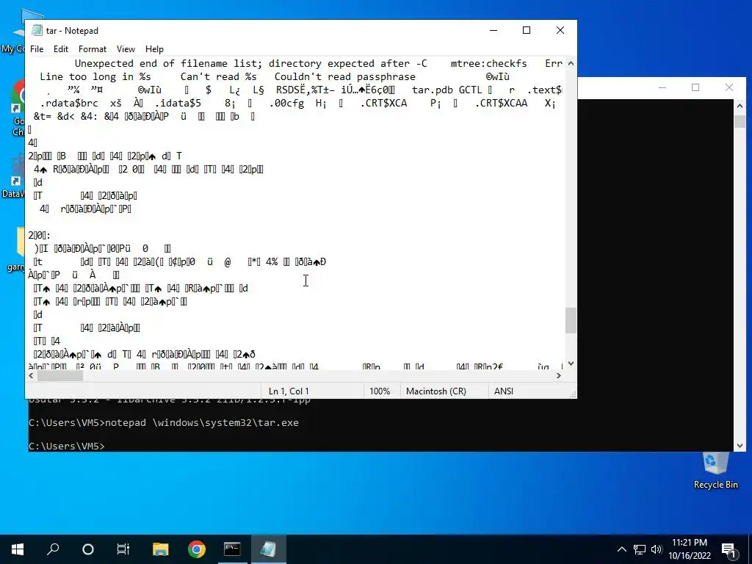
Task: Show hidden system tray icons
Action: click(621, 549)
